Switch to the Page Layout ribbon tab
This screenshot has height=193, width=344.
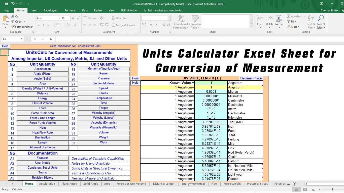pos(51,11)
